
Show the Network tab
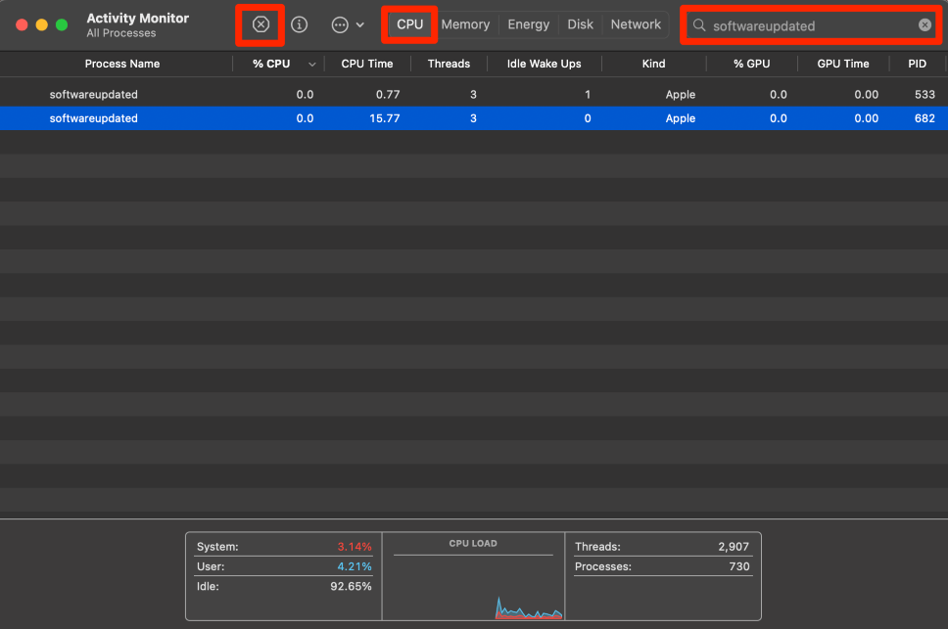pyautogui.click(x=636, y=24)
